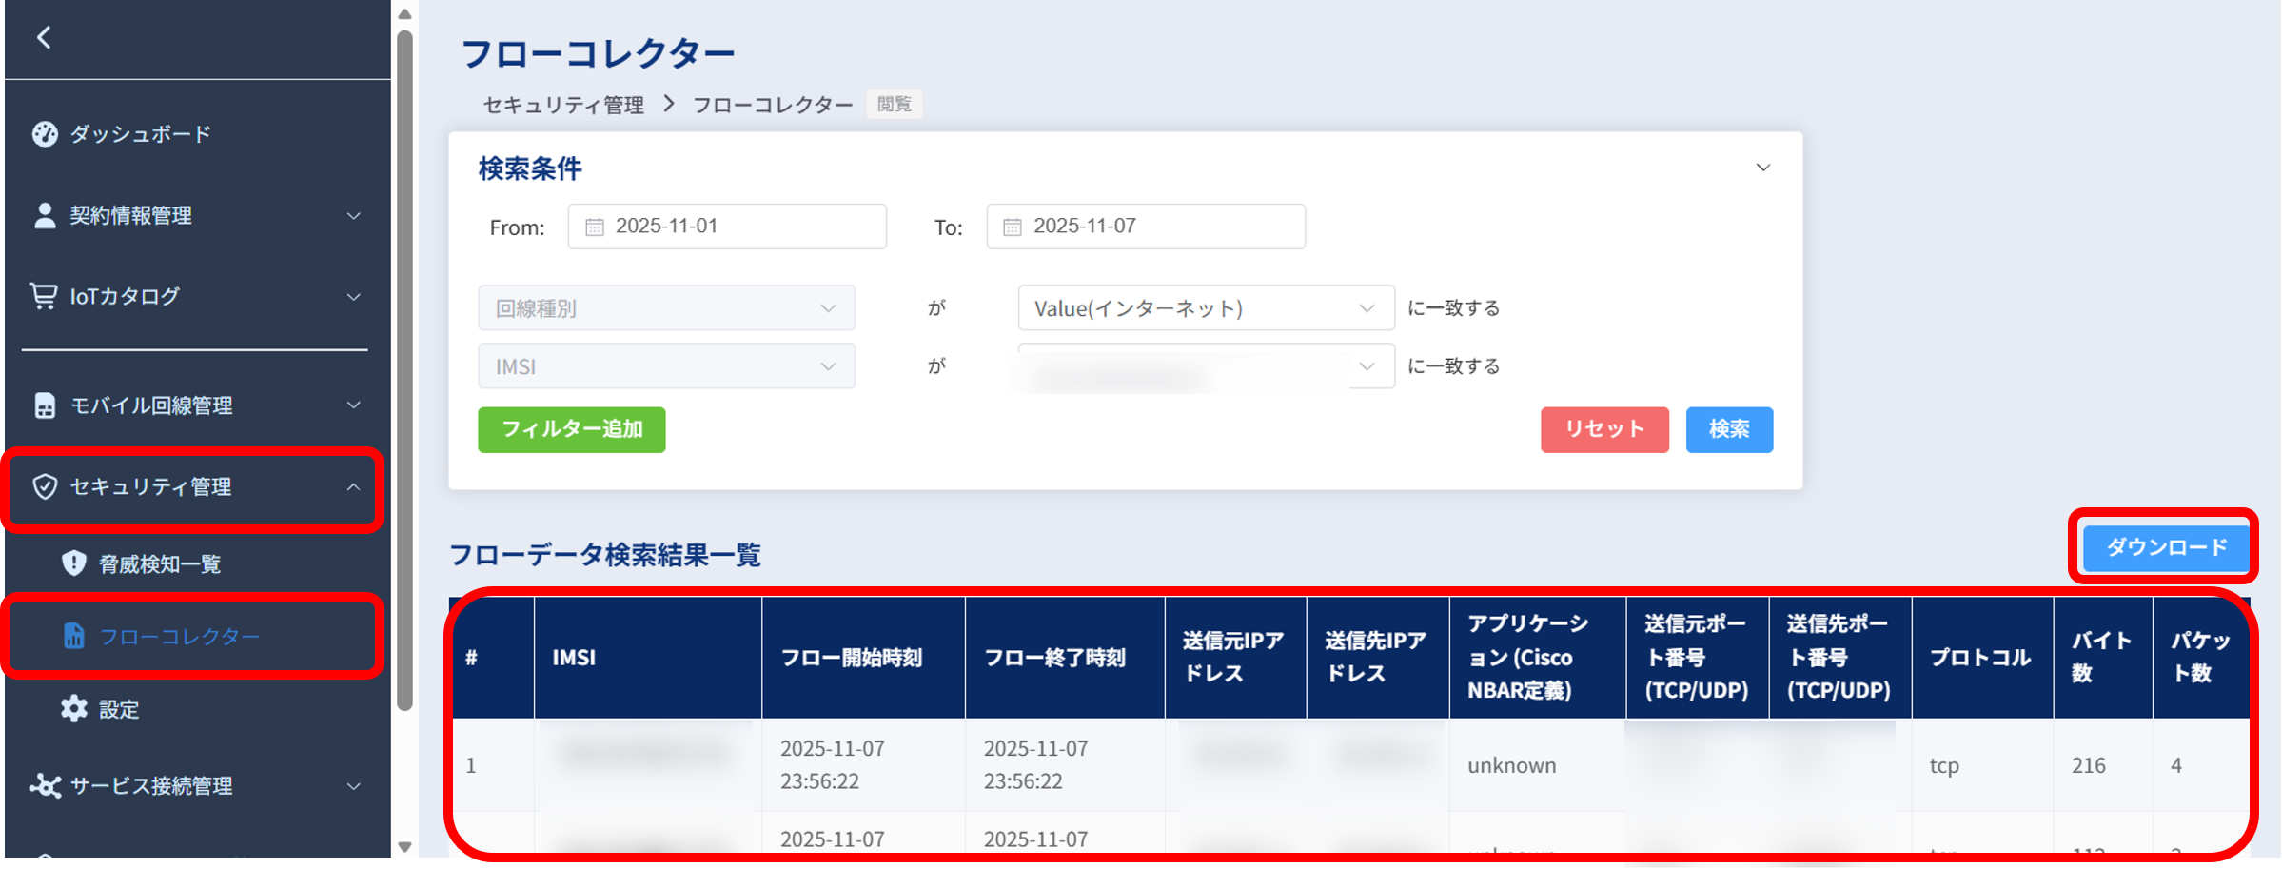The height and width of the screenshot is (869, 2282).
Task: Click the 設定 gear icon
Action: (72, 708)
